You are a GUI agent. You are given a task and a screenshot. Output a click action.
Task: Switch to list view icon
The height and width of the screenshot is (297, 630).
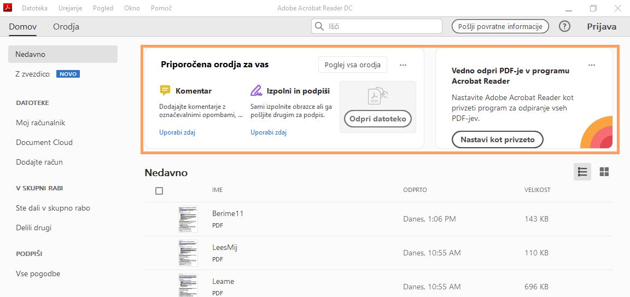point(582,172)
